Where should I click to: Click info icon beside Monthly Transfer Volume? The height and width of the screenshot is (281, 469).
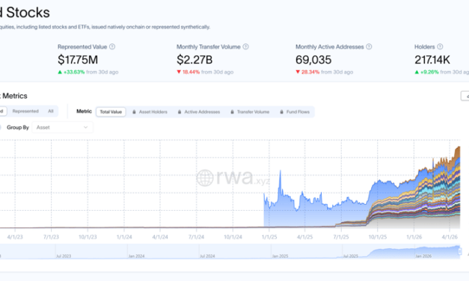click(x=245, y=46)
